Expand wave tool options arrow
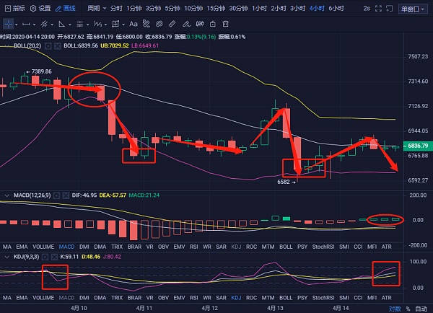Viewport: 433px width, 313px height. click(x=106, y=25)
